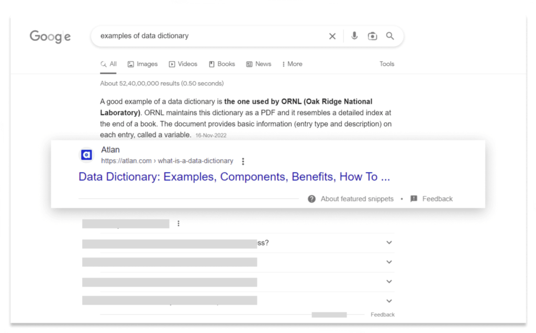Expand the third related question chevron
Viewport: 536px width, 333px height.
coord(389,282)
